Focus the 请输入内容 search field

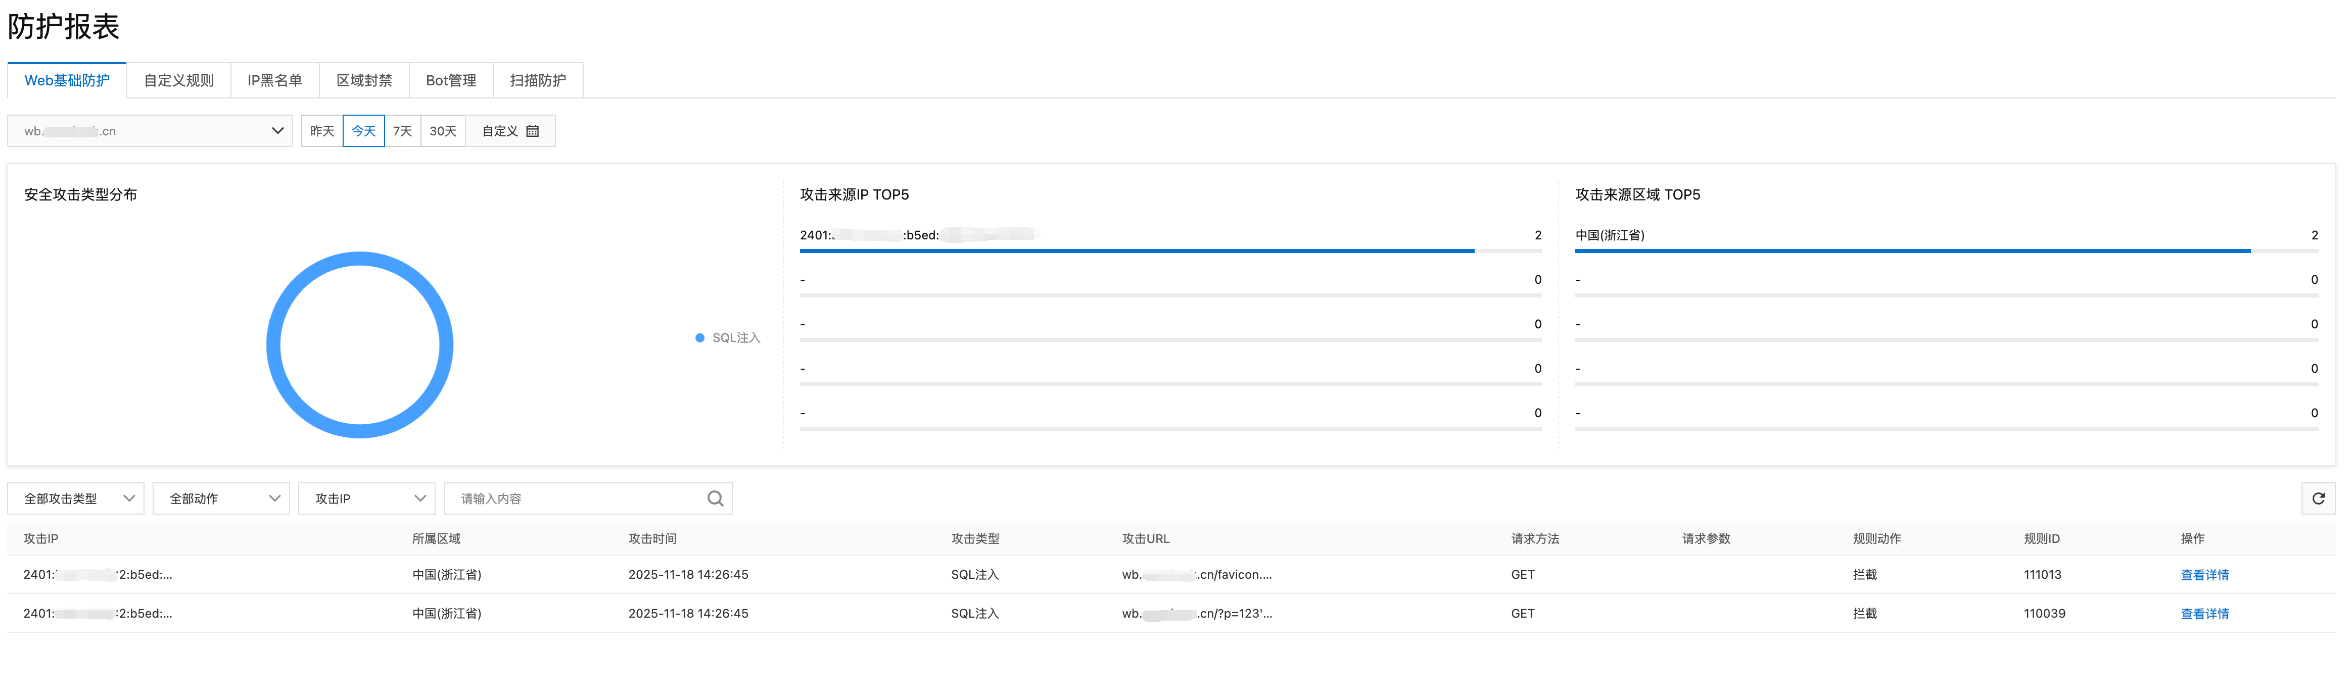[575, 498]
